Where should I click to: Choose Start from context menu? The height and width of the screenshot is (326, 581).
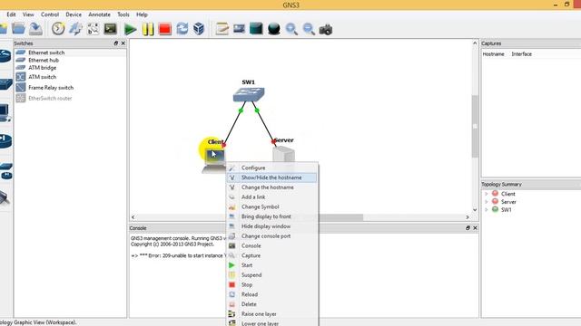click(271, 265)
